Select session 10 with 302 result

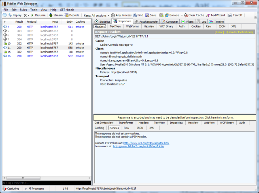[x=47, y=44]
